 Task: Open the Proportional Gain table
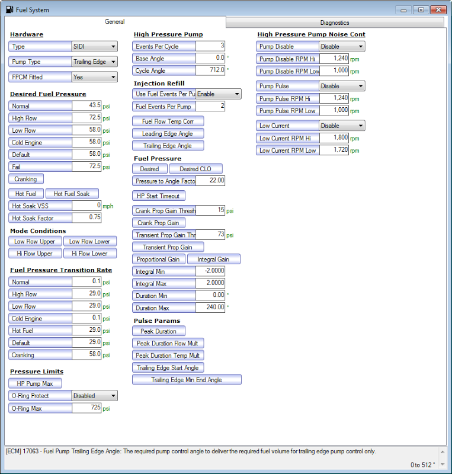158,260
